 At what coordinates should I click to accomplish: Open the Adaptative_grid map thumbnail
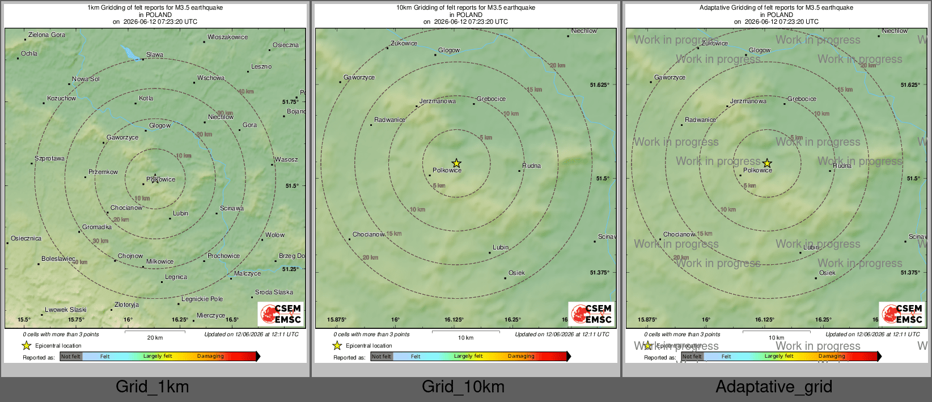tap(777, 183)
